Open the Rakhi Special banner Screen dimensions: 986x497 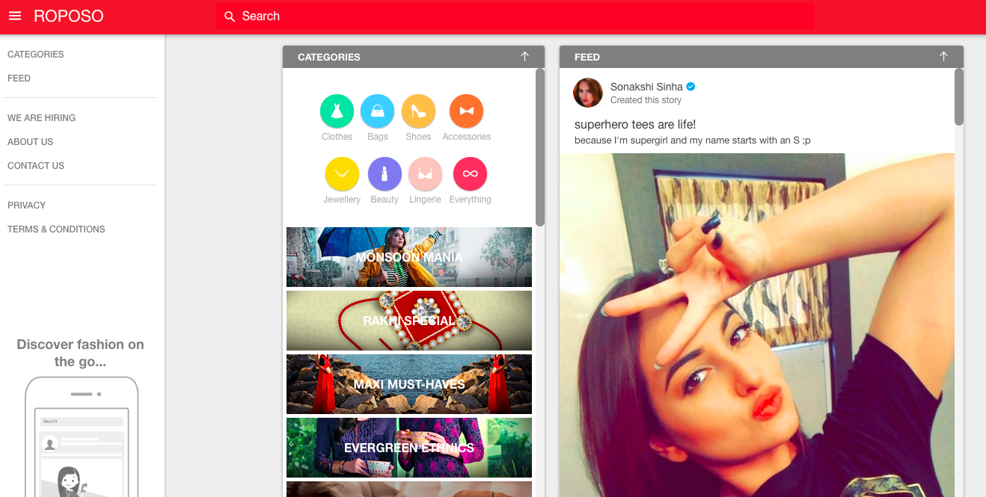(x=409, y=321)
